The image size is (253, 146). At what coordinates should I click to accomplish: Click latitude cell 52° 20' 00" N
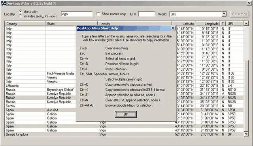point(184,134)
